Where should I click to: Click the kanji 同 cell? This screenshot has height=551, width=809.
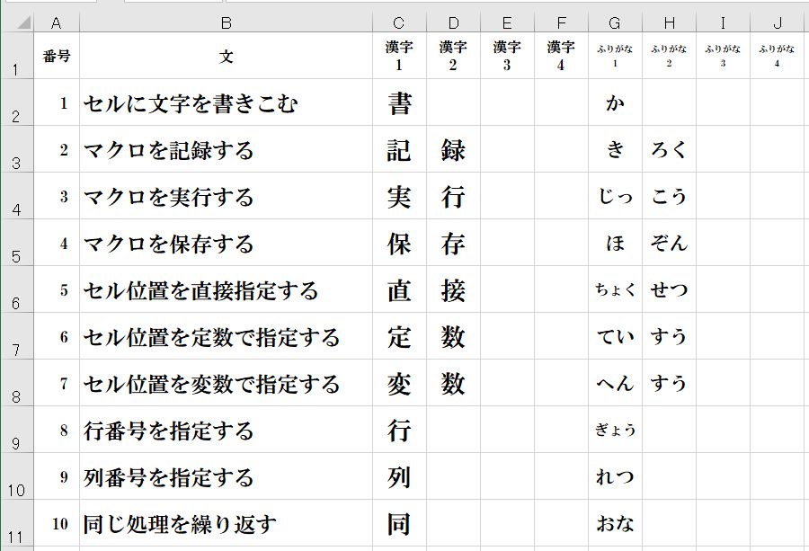pyautogui.click(x=399, y=522)
